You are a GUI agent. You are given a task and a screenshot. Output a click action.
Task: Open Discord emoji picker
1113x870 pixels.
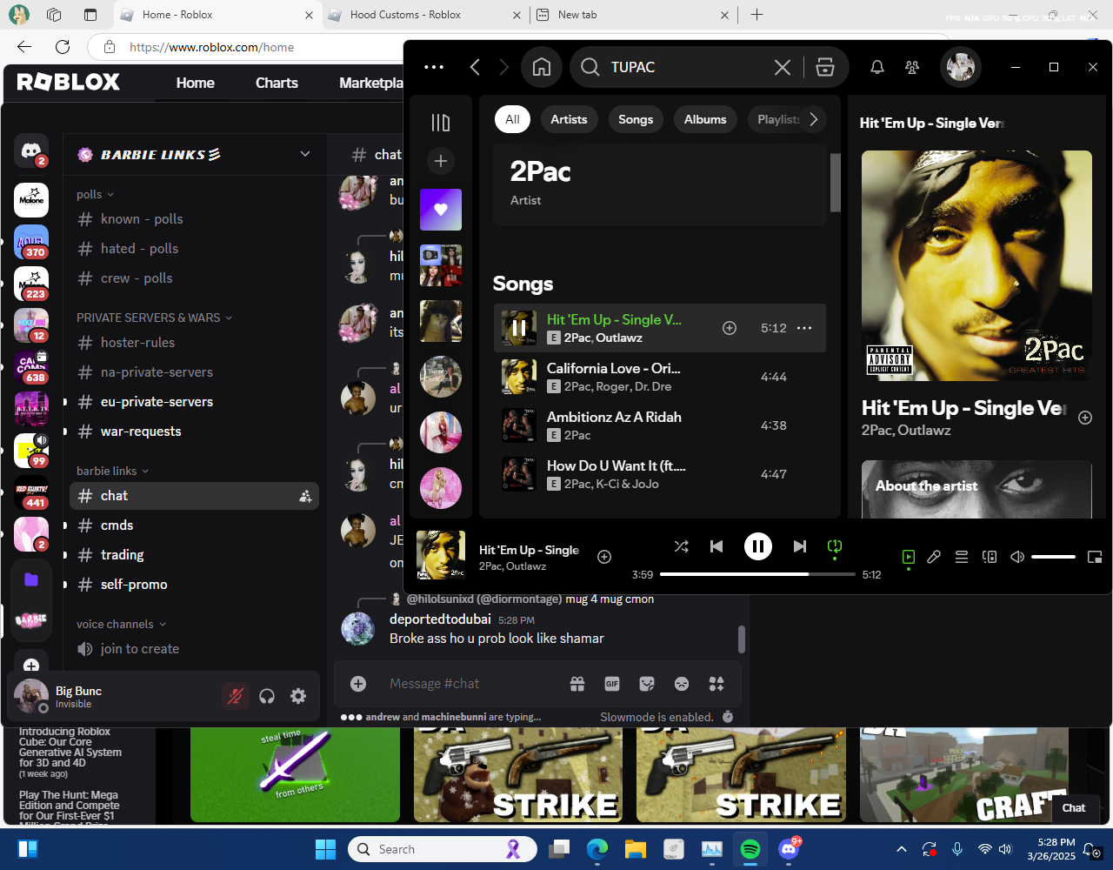pos(682,684)
